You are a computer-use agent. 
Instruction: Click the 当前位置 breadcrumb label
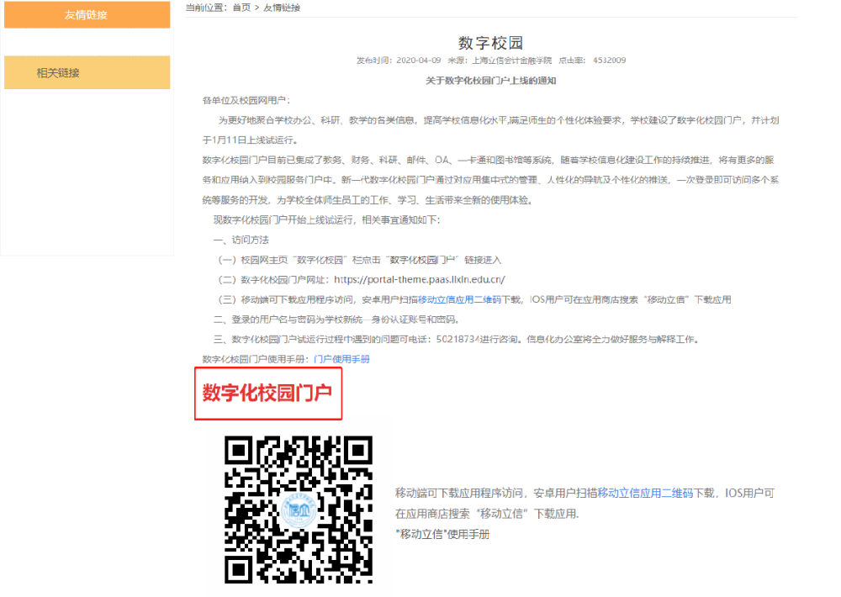click(x=205, y=8)
